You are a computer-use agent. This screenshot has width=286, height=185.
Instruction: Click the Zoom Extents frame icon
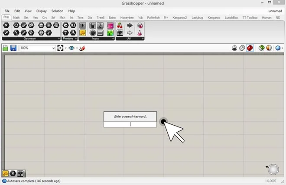pyautogui.click(x=60, y=48)
